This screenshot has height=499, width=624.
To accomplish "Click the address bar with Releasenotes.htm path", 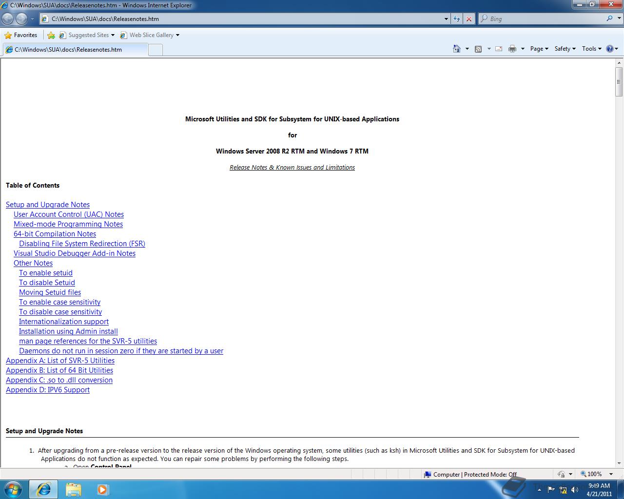I will pyautogui.click(x=241, y=19).
